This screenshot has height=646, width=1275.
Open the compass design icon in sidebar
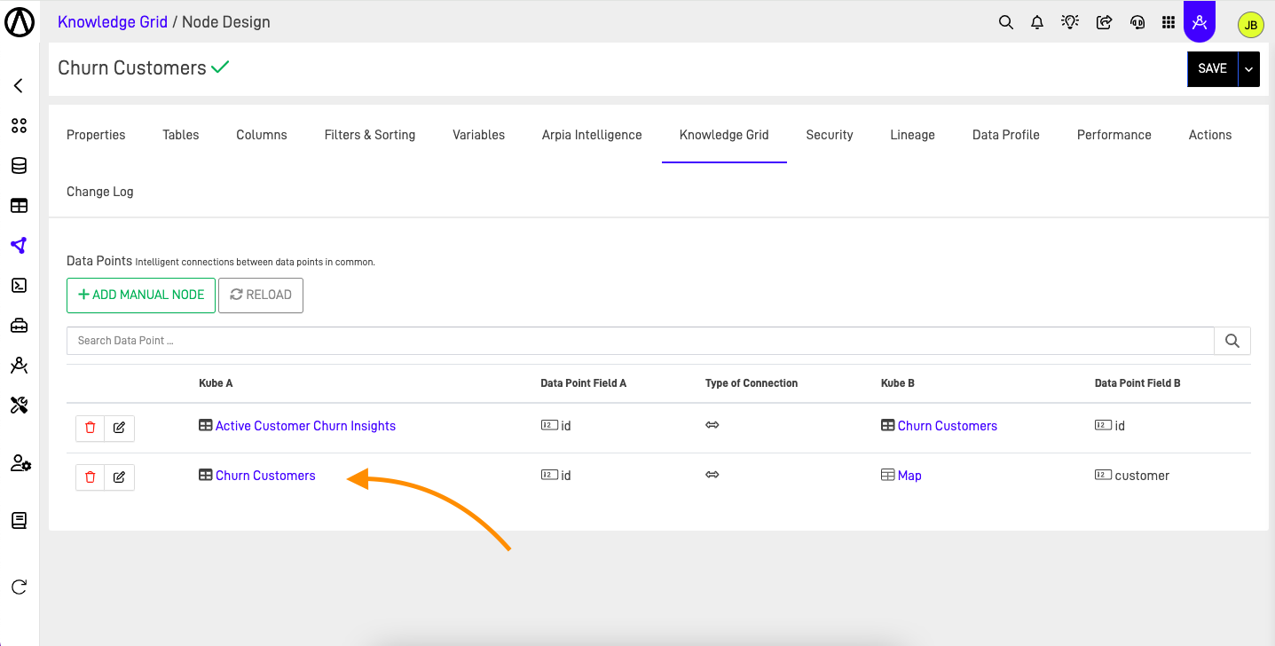(x=19, y=365)
